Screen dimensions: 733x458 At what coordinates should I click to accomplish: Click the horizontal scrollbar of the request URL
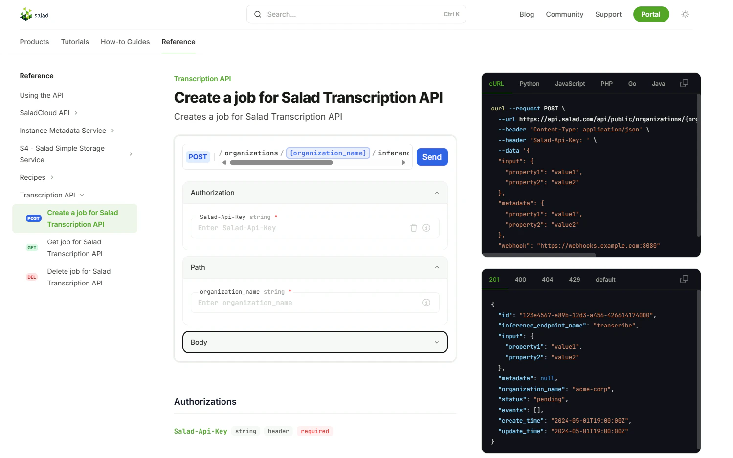282,163
